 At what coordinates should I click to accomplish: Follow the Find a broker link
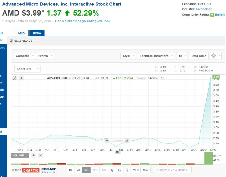point(83,21)
